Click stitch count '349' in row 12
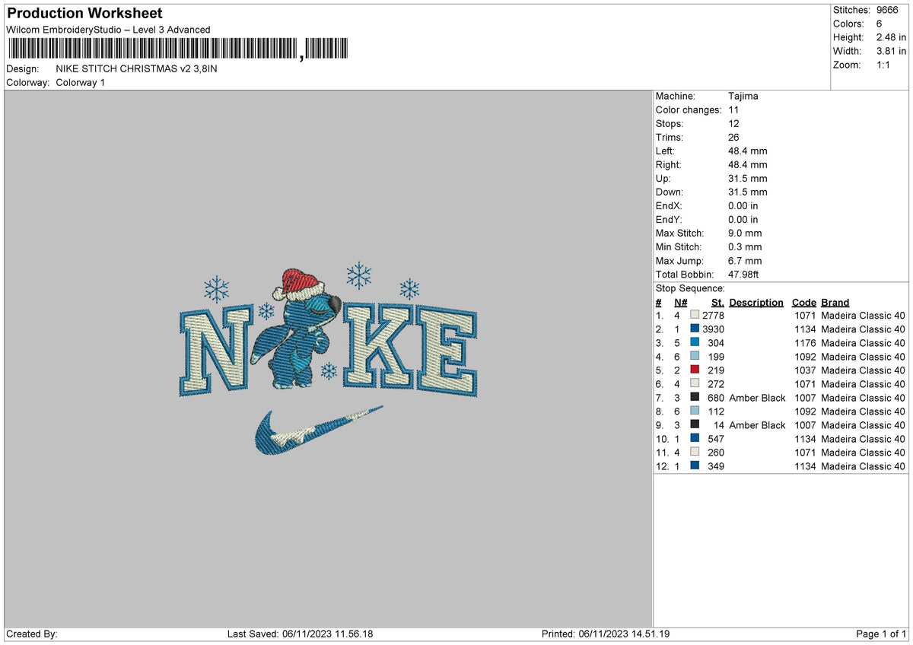 tap(716, 466)
